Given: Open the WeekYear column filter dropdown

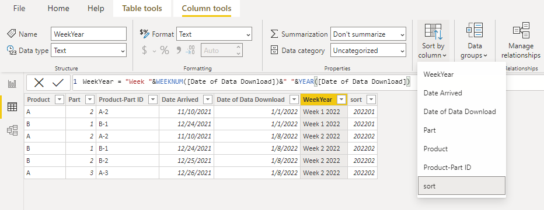Looking at the screenshot, I should tap(341, 99).
